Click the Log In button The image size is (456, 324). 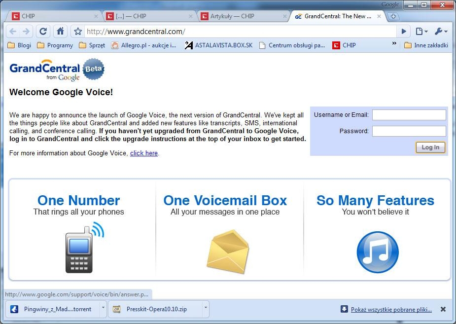tap(430, 147)
